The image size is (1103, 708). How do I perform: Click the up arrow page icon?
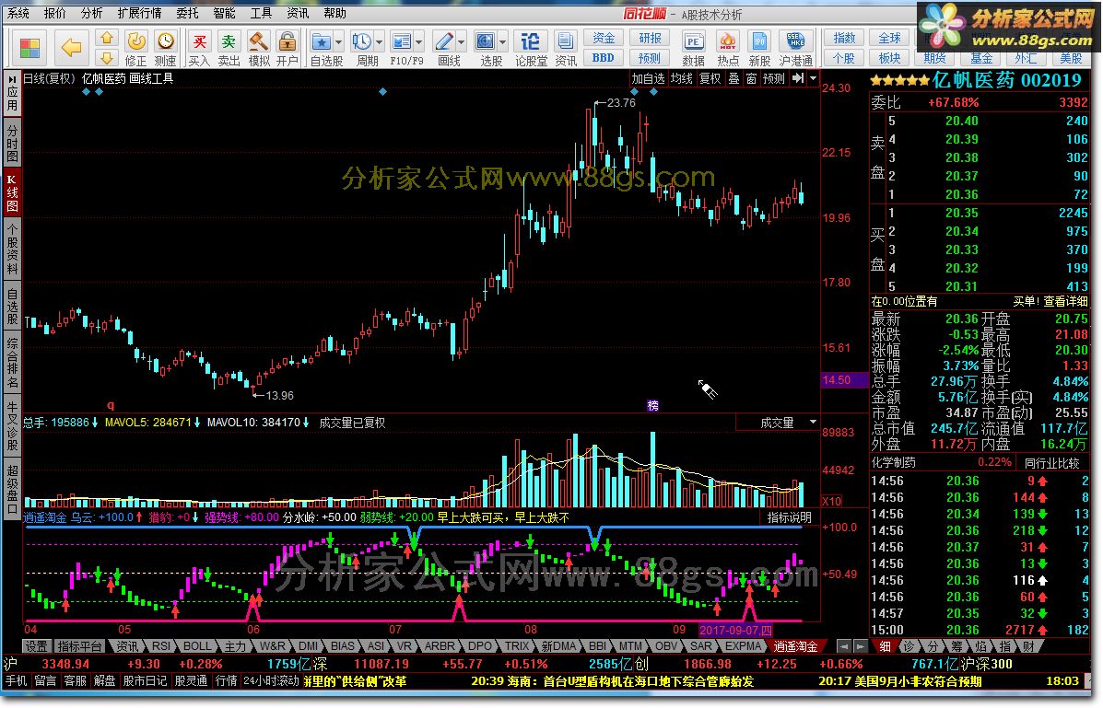click(106, 37)
